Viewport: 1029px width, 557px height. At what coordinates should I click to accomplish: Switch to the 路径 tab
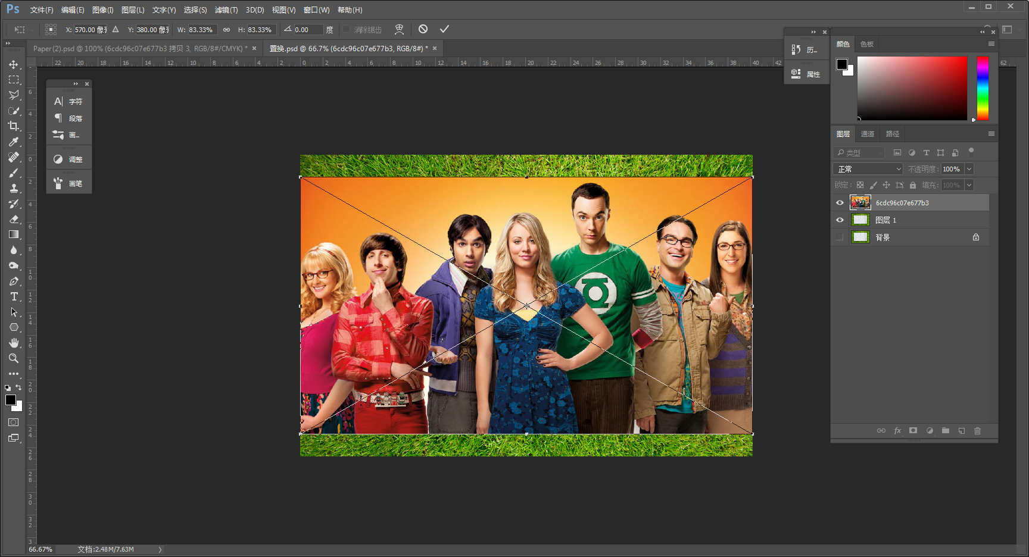point(893,134)
